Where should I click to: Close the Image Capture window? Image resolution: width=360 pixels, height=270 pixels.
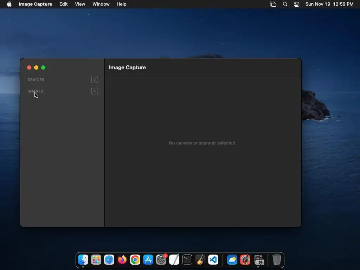29,67
